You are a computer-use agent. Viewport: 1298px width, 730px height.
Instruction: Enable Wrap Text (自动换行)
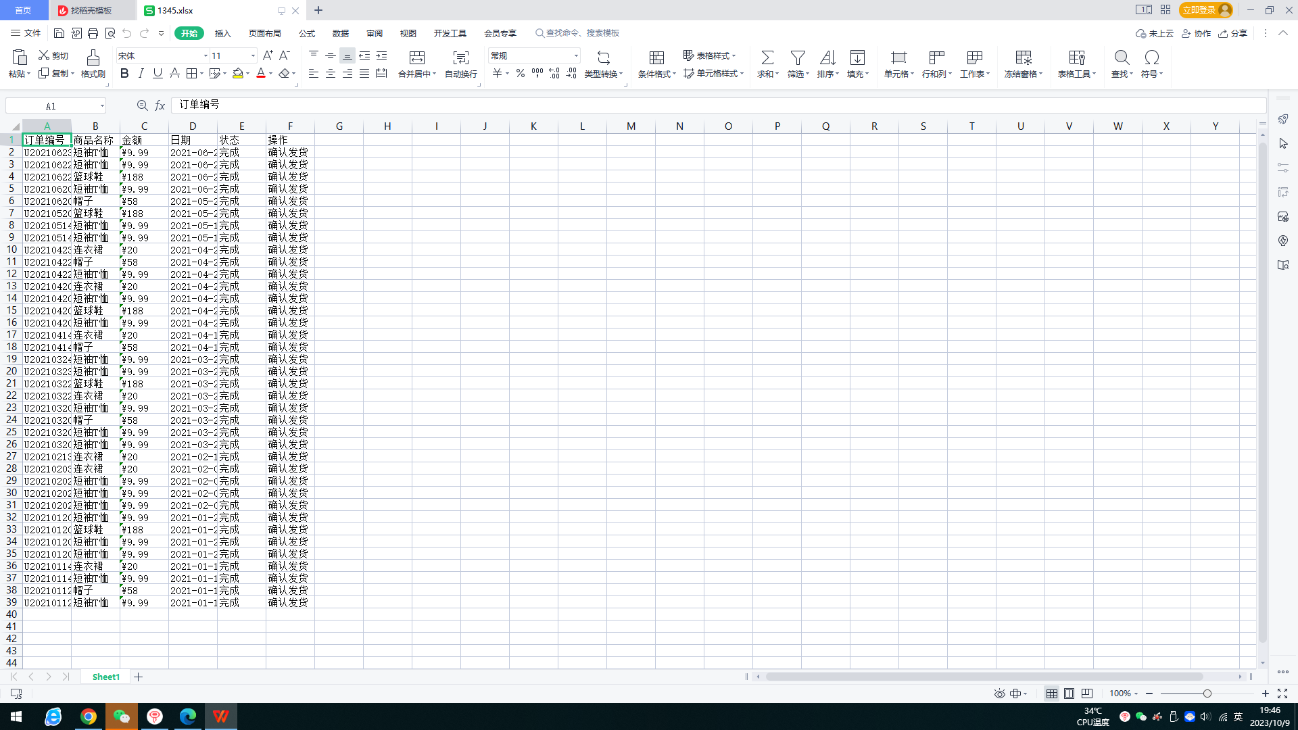pyautogui.click(x=460, y=58)
